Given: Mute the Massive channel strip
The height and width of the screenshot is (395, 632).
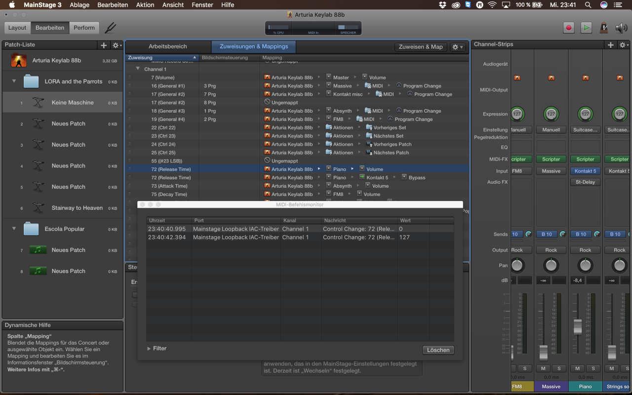Looking at the screenshot, I should pos(543,368).
